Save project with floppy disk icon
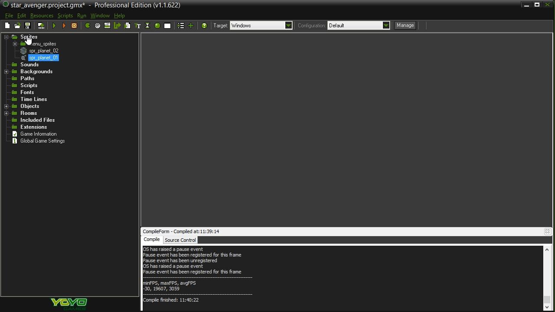Image resolution: width=555 pixels, height=312 pixels. pyautogui.click(x=27, y=26)
